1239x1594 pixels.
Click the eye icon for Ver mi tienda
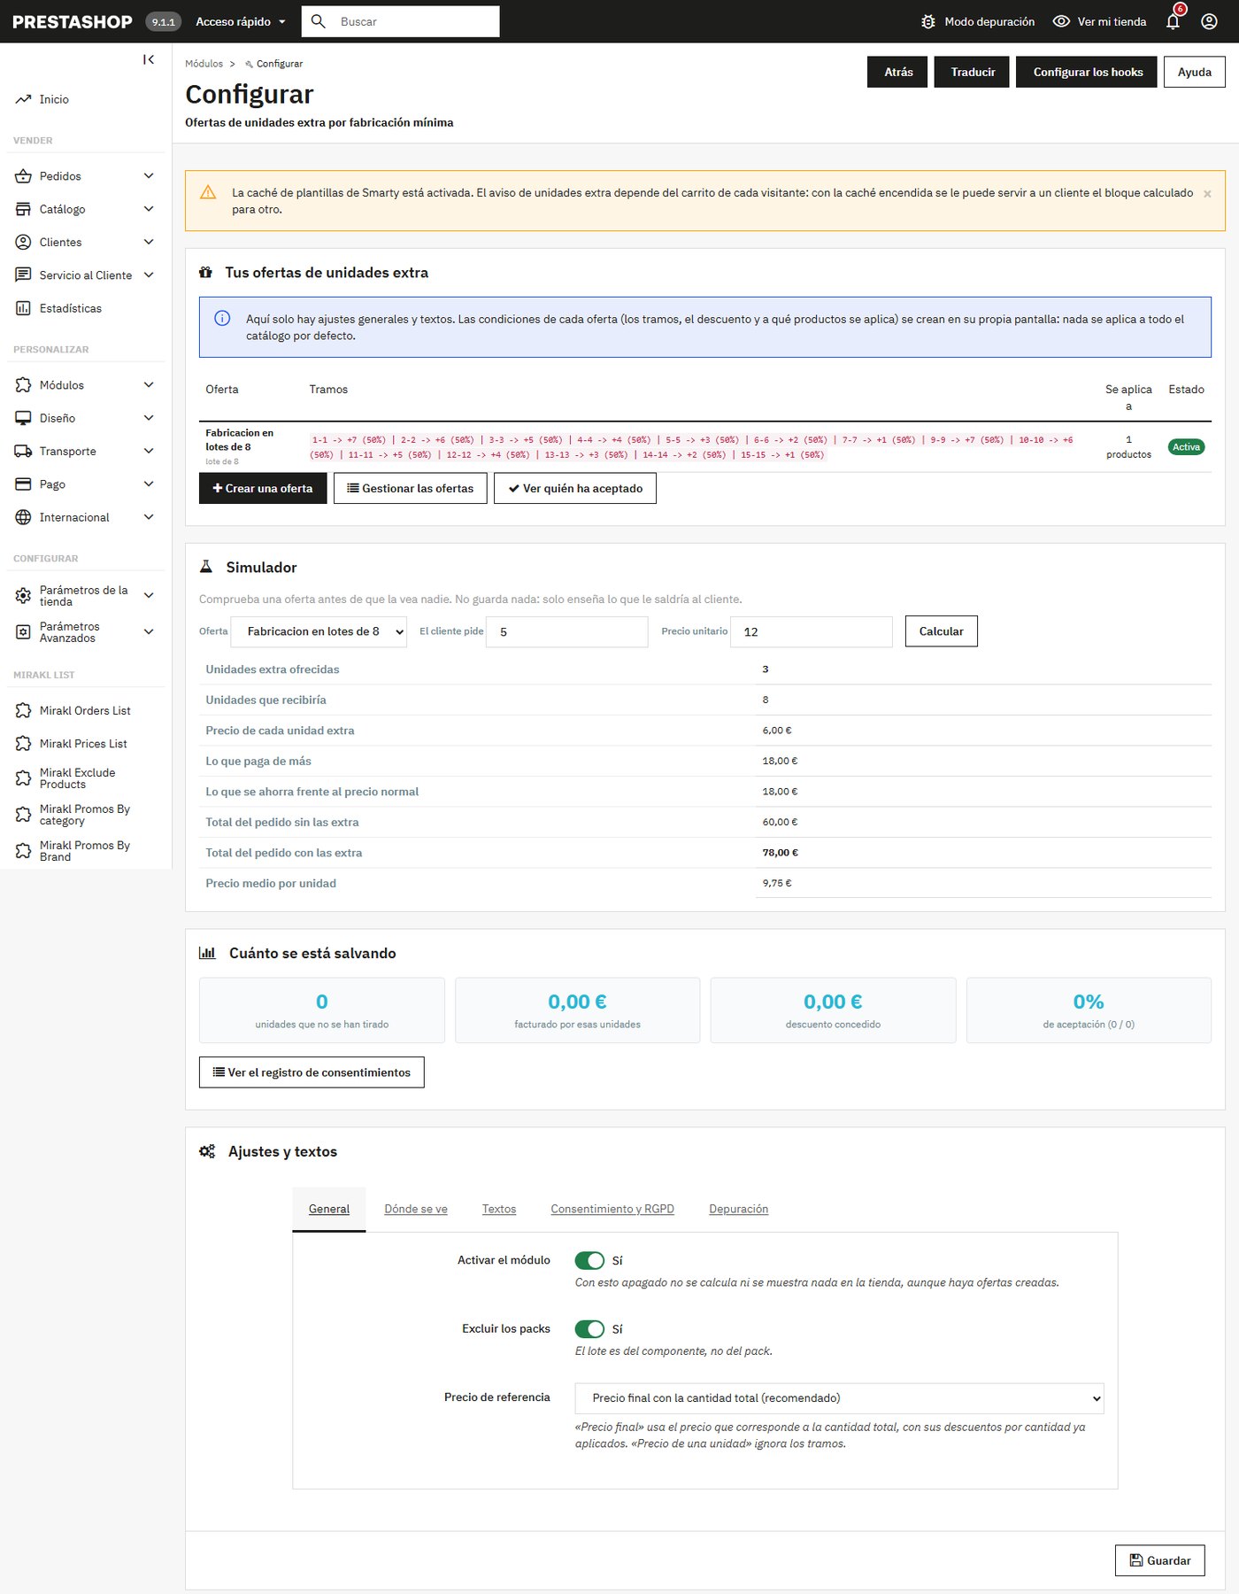click(1061, 21)
